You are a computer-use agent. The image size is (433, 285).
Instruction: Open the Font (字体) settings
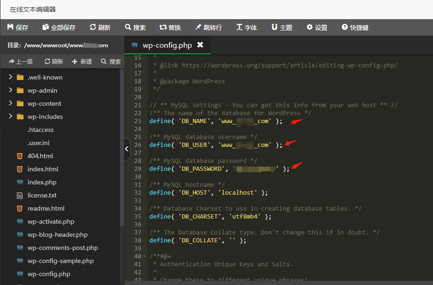(247, 27)
